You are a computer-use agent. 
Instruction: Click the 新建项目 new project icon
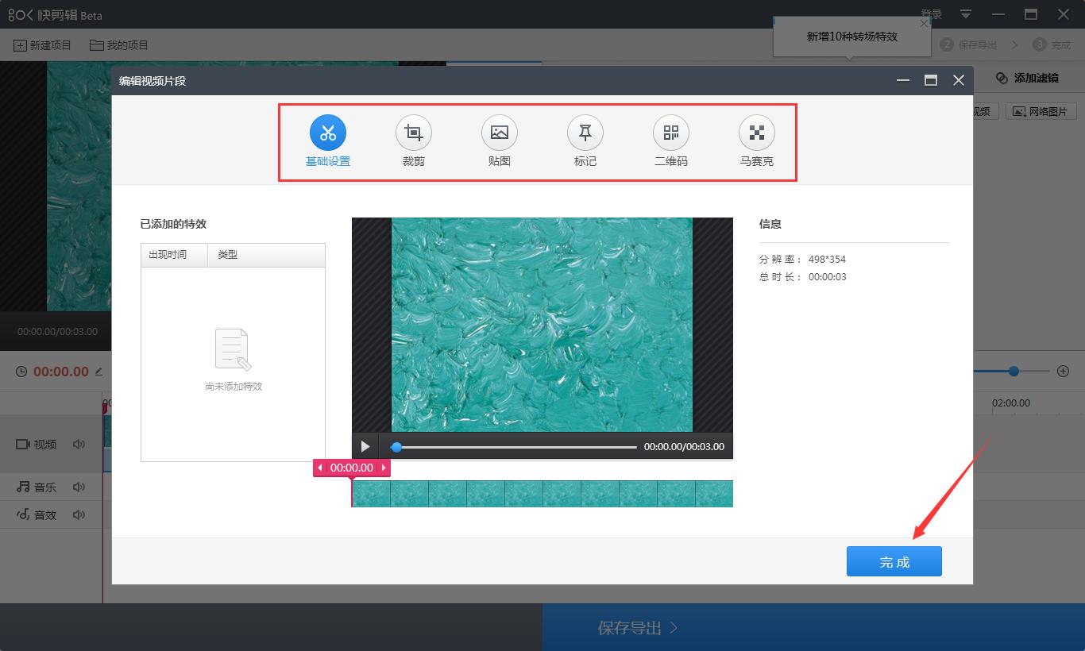point(41,44)
